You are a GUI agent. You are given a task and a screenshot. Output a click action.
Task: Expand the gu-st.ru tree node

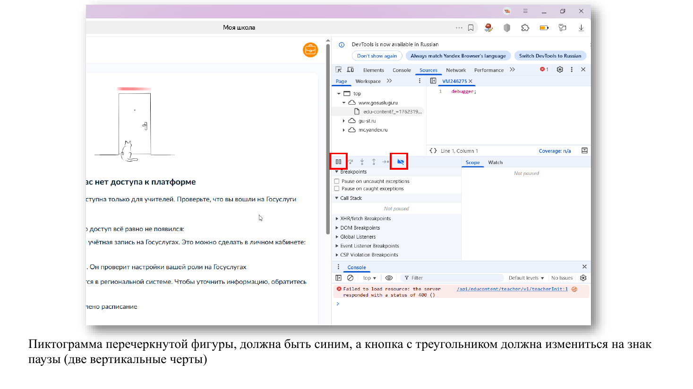(x=344, y=121)
